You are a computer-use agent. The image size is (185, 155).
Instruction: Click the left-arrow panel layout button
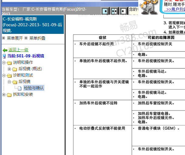(x=123, y=11)
